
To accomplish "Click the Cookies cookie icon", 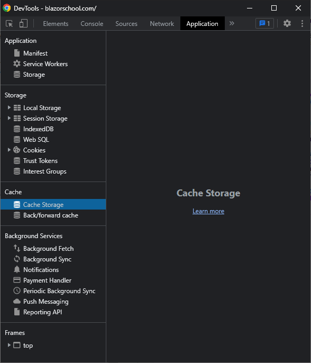I will tap(17, 150).
